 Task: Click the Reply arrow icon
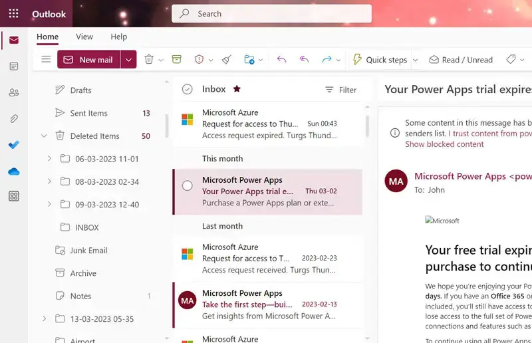[x=281, y=59]
